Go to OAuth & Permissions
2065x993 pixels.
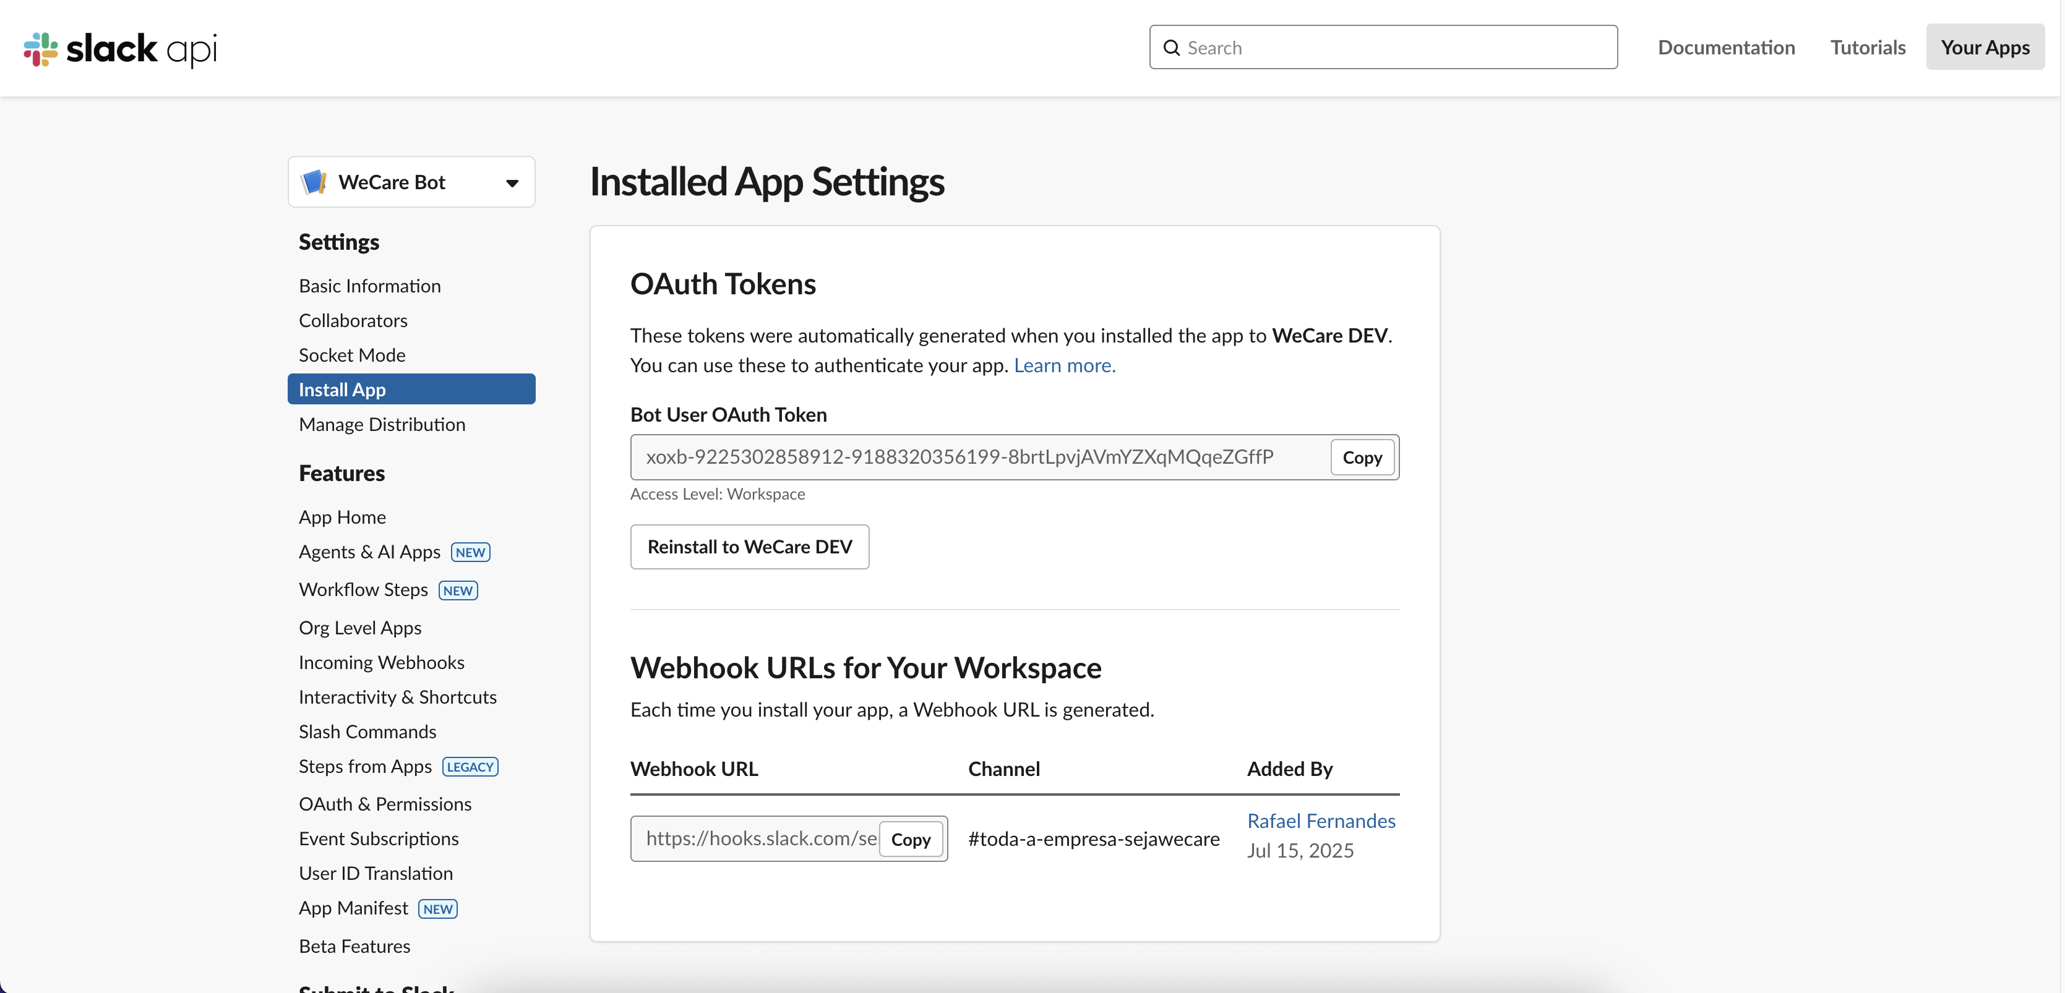[x=385, y=804]
